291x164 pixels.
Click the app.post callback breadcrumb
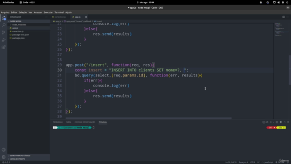click(78, 21)
